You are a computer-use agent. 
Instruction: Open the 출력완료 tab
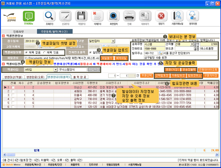(80, 77)
